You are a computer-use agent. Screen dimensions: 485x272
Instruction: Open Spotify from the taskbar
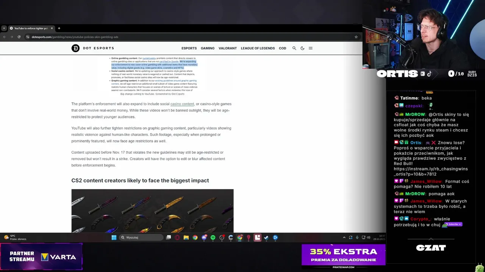point(213,238)
